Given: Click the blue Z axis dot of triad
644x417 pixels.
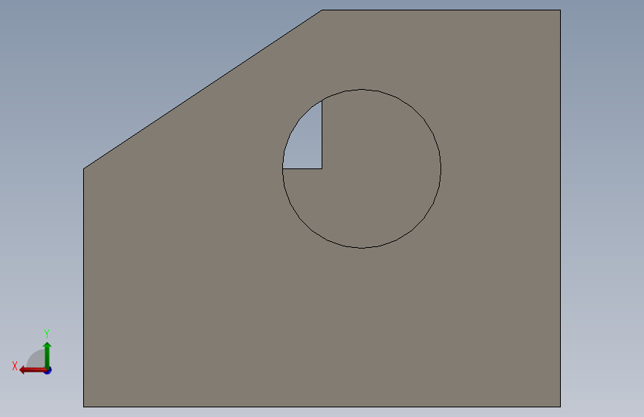Looking at the screenshot, I should pyautogui.click(x=48, y=370).
